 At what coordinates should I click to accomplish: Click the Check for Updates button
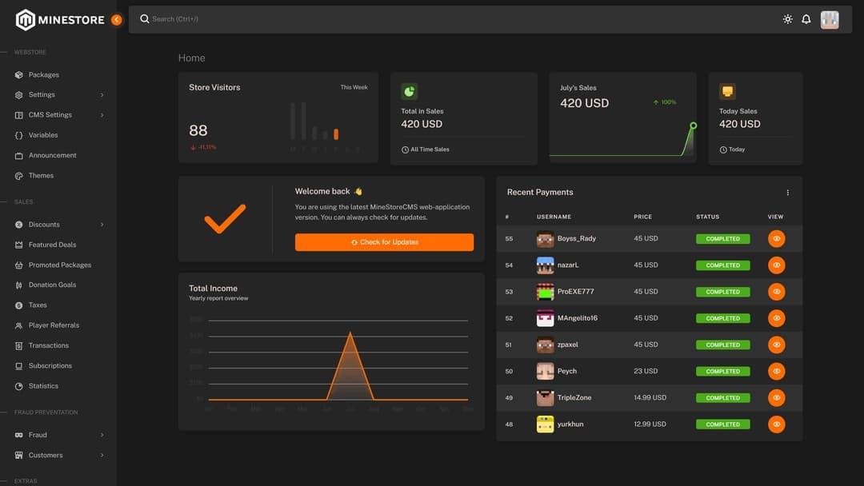(384, 241)
